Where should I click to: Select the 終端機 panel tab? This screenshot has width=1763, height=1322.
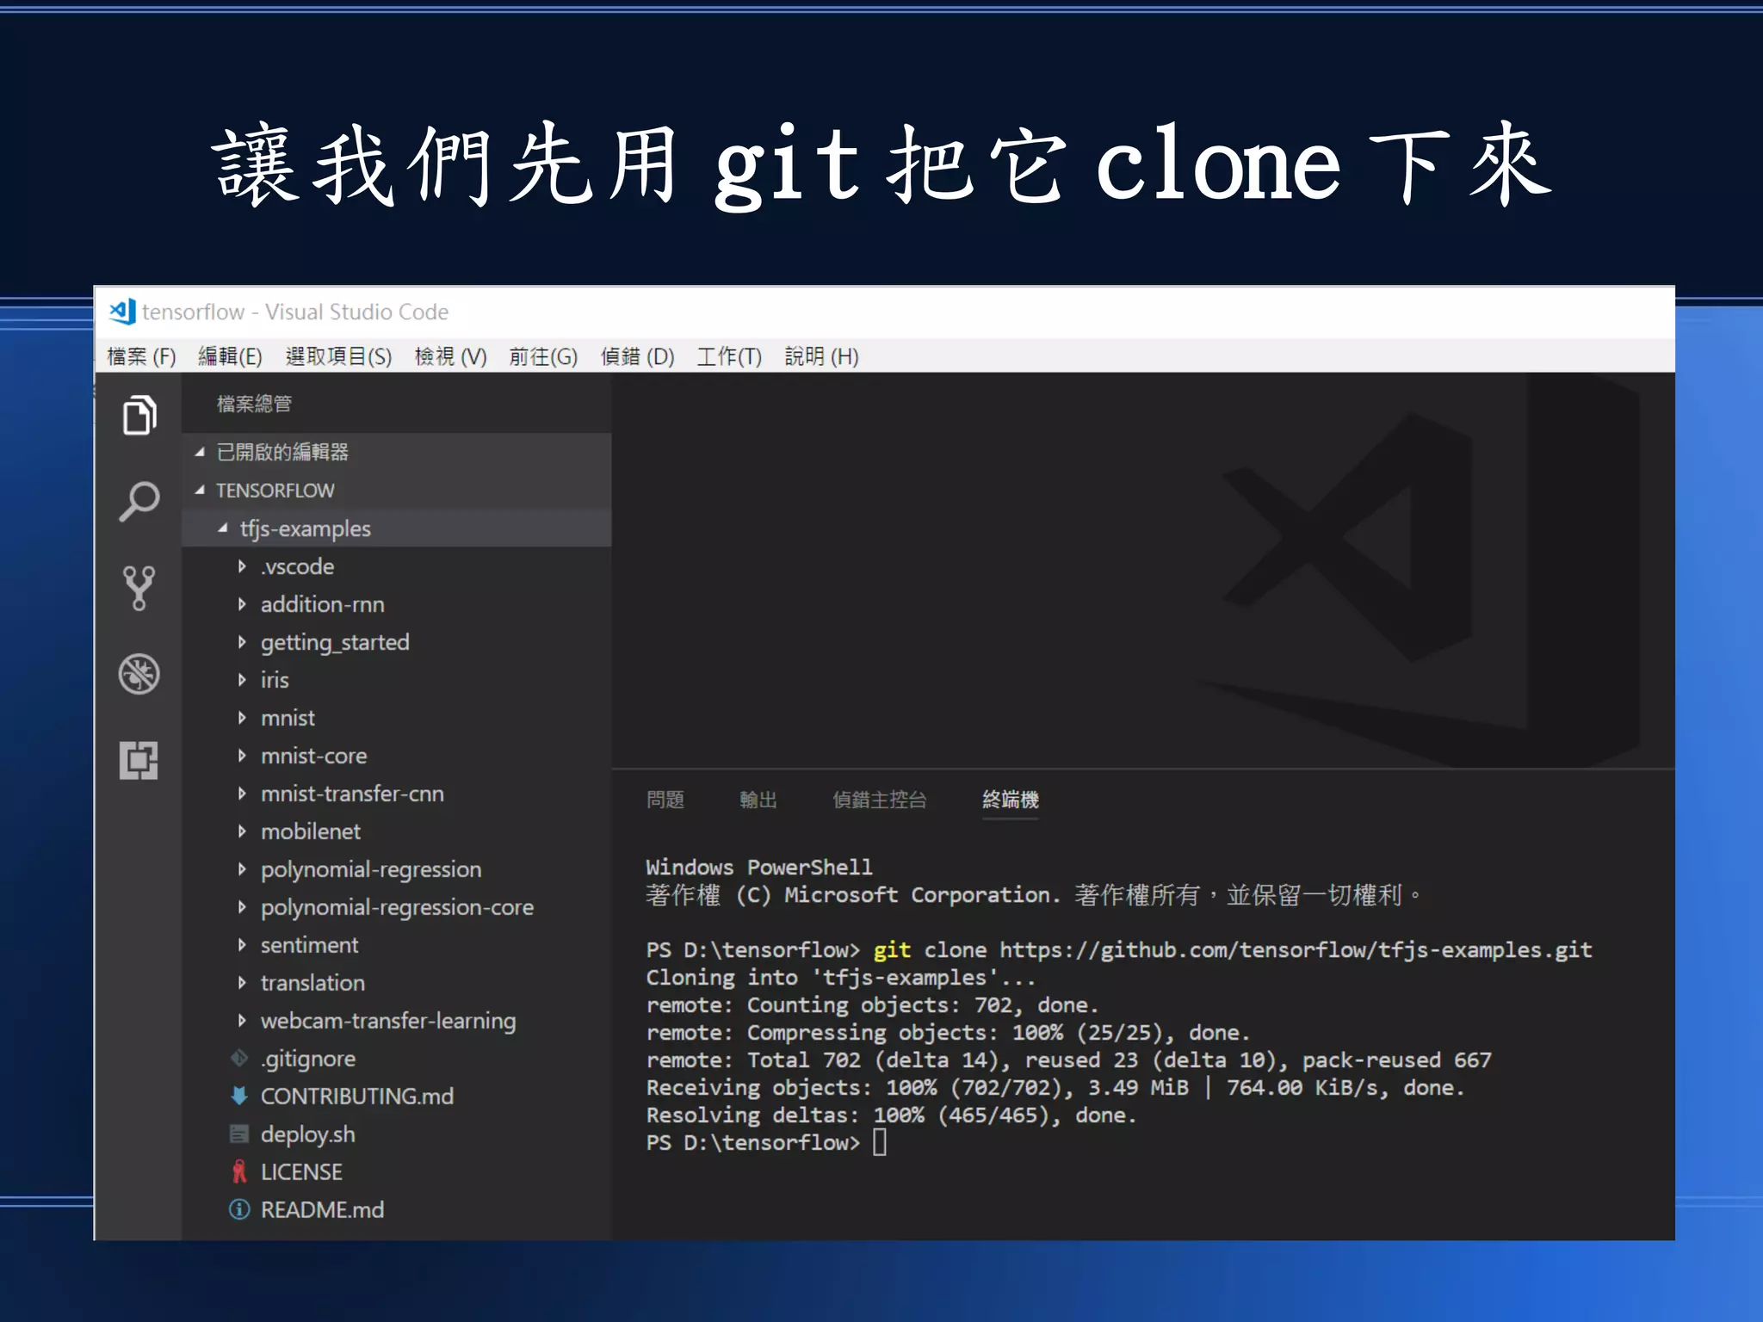(1011, 800)
